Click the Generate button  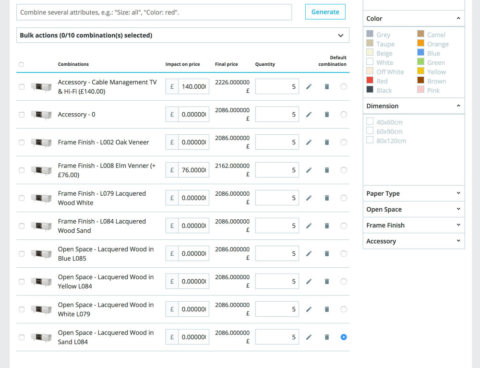(325, 12)
